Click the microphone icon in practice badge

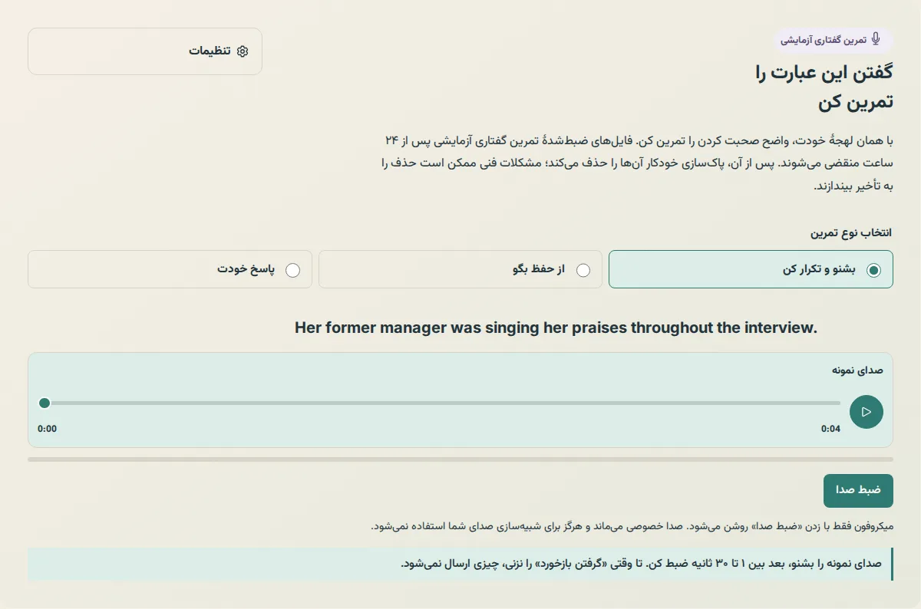(x=876, y=39)
